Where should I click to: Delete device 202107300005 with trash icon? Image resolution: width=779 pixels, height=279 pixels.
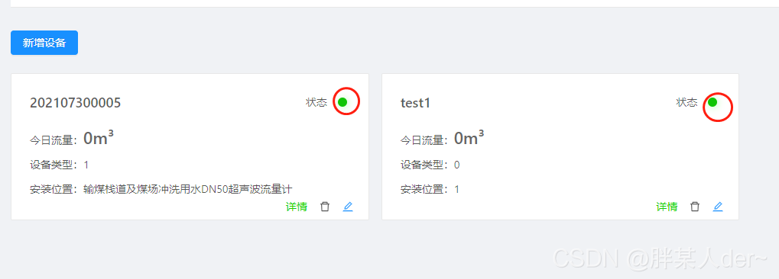(325, 207)
